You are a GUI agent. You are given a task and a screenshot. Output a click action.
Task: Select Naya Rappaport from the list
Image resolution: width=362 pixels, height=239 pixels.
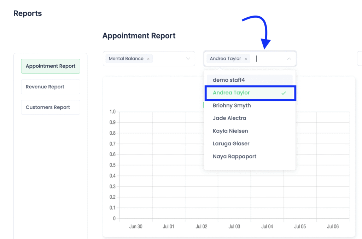[x=234, y=156]
